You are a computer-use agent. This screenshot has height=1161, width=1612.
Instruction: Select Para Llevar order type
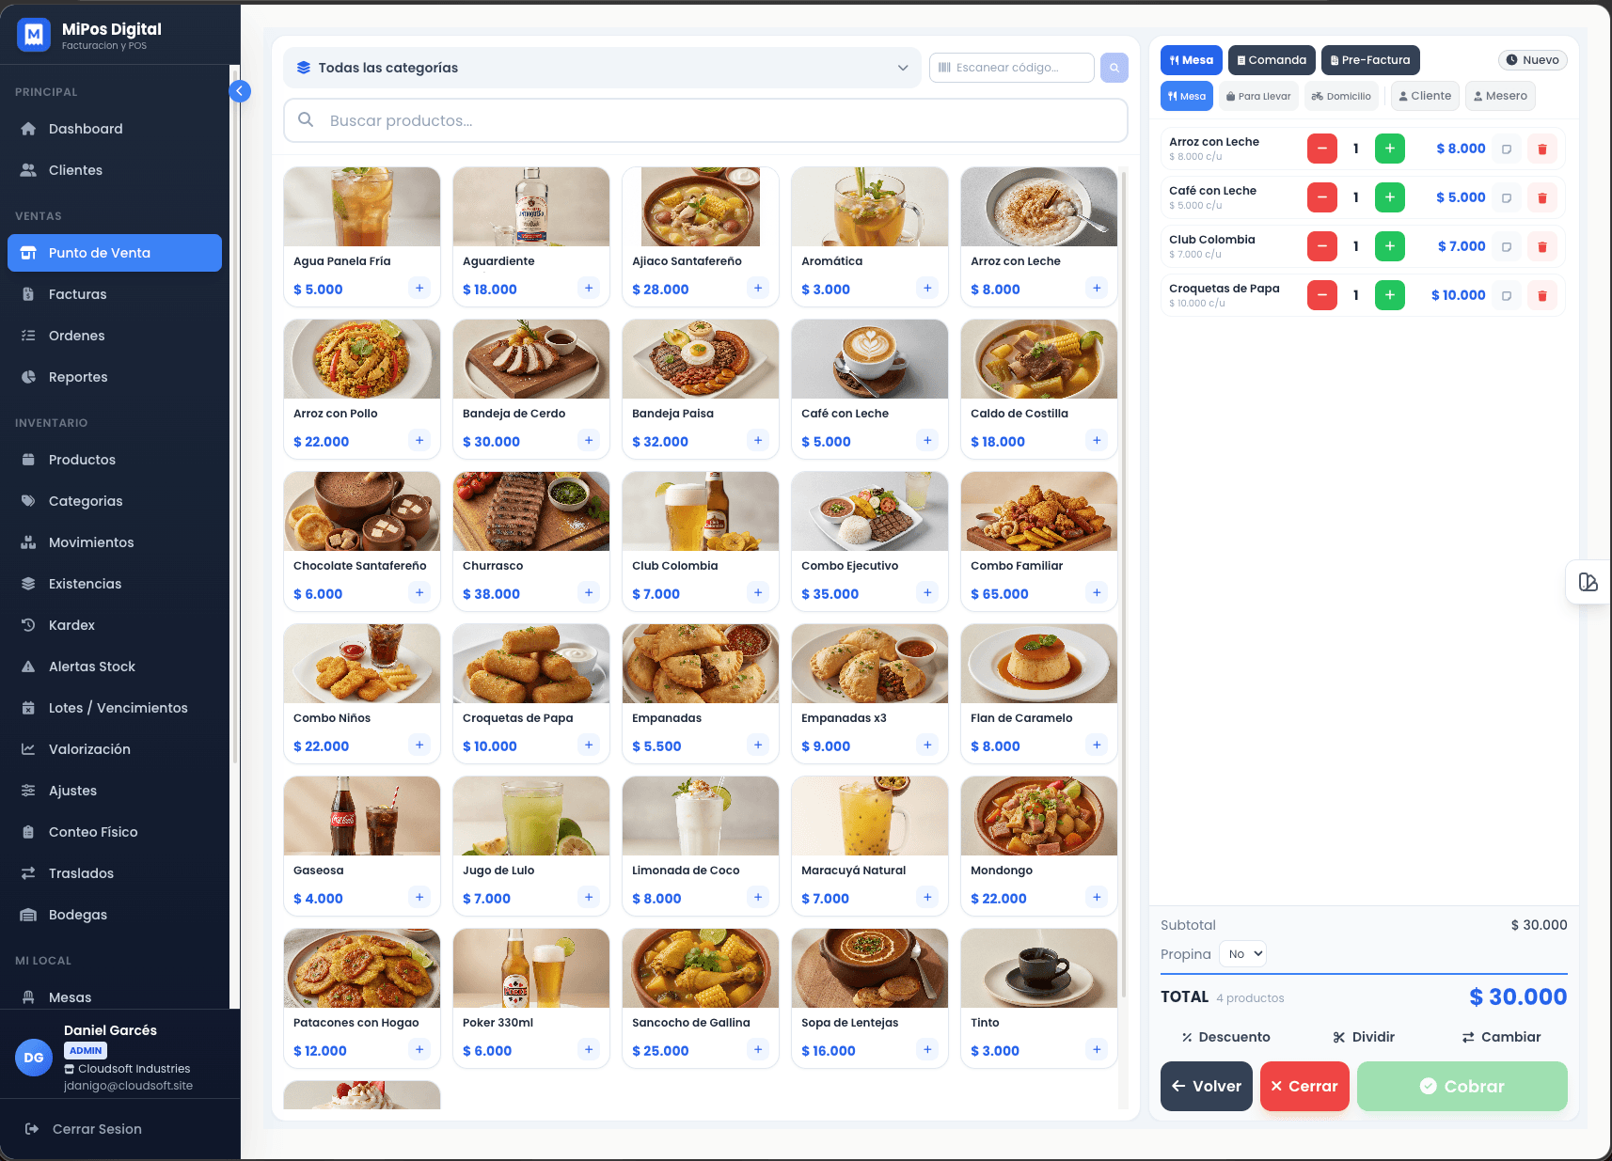pyautogui.click(x=1258, y=96)
